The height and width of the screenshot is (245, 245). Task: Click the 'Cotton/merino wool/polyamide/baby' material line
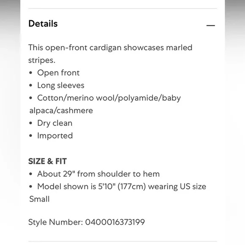pyautogui.click(x=109, y=98)
